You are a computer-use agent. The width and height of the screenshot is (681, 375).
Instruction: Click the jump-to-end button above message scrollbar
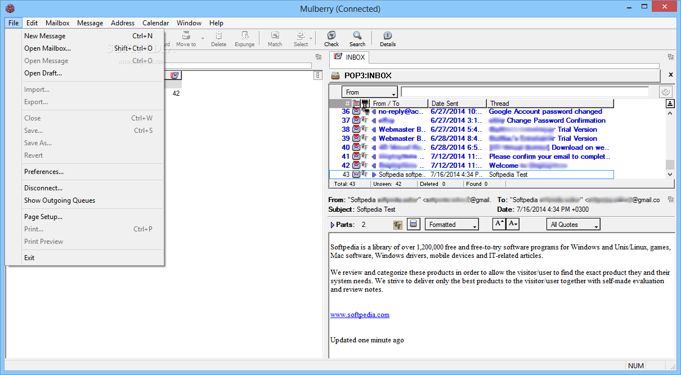pos(670,104)
